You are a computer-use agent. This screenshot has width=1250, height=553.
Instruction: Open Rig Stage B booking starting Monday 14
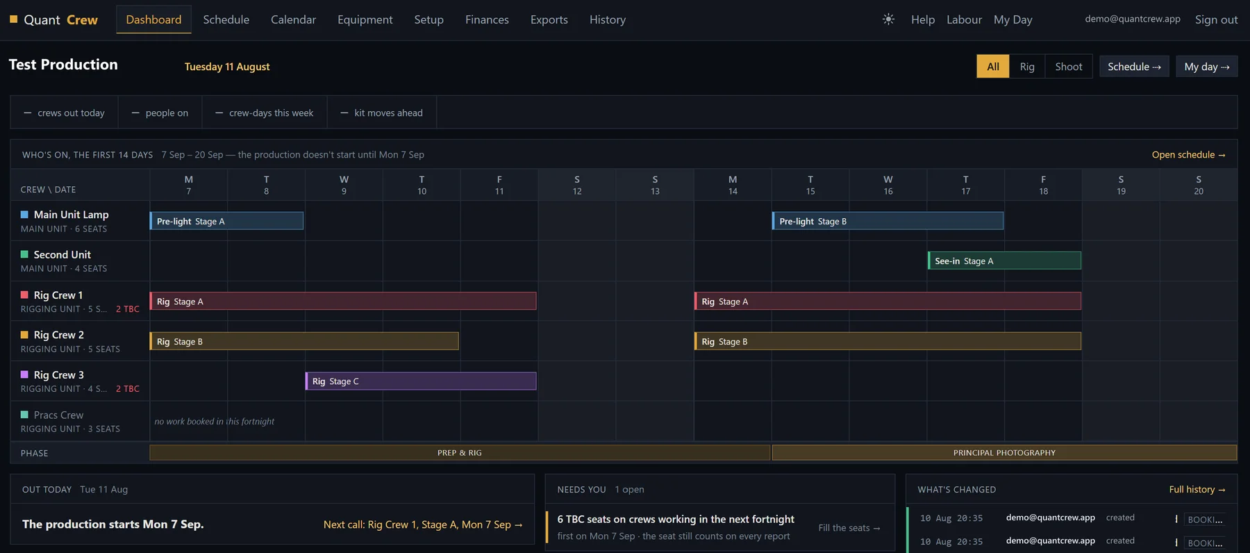tap(888, 341)
